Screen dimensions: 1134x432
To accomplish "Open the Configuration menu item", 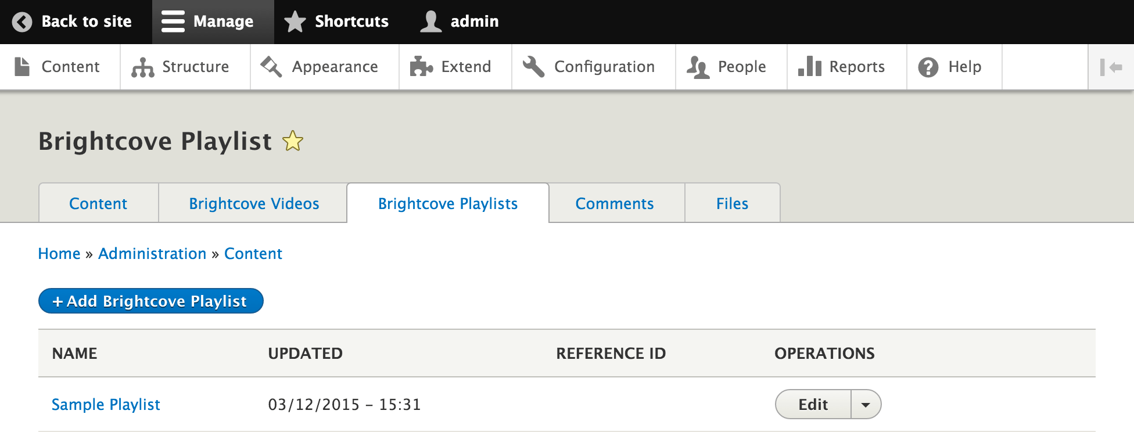I will (594, 67).
